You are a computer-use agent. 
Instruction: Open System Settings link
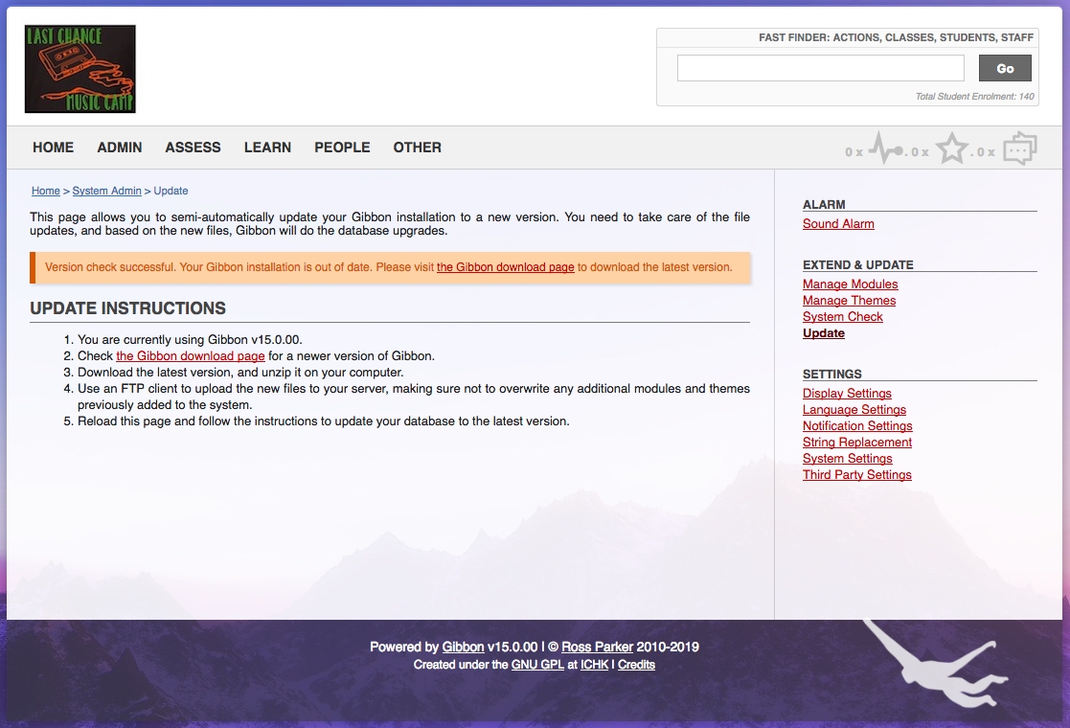[848, 459]
